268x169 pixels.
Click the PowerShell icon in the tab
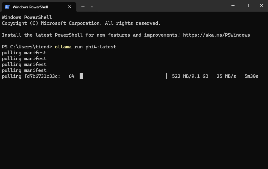point(7,7)
